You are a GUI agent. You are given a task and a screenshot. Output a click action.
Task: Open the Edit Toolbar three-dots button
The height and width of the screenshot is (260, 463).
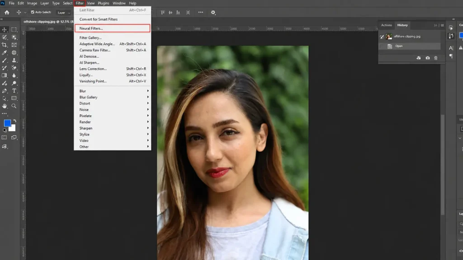(5, 113)
